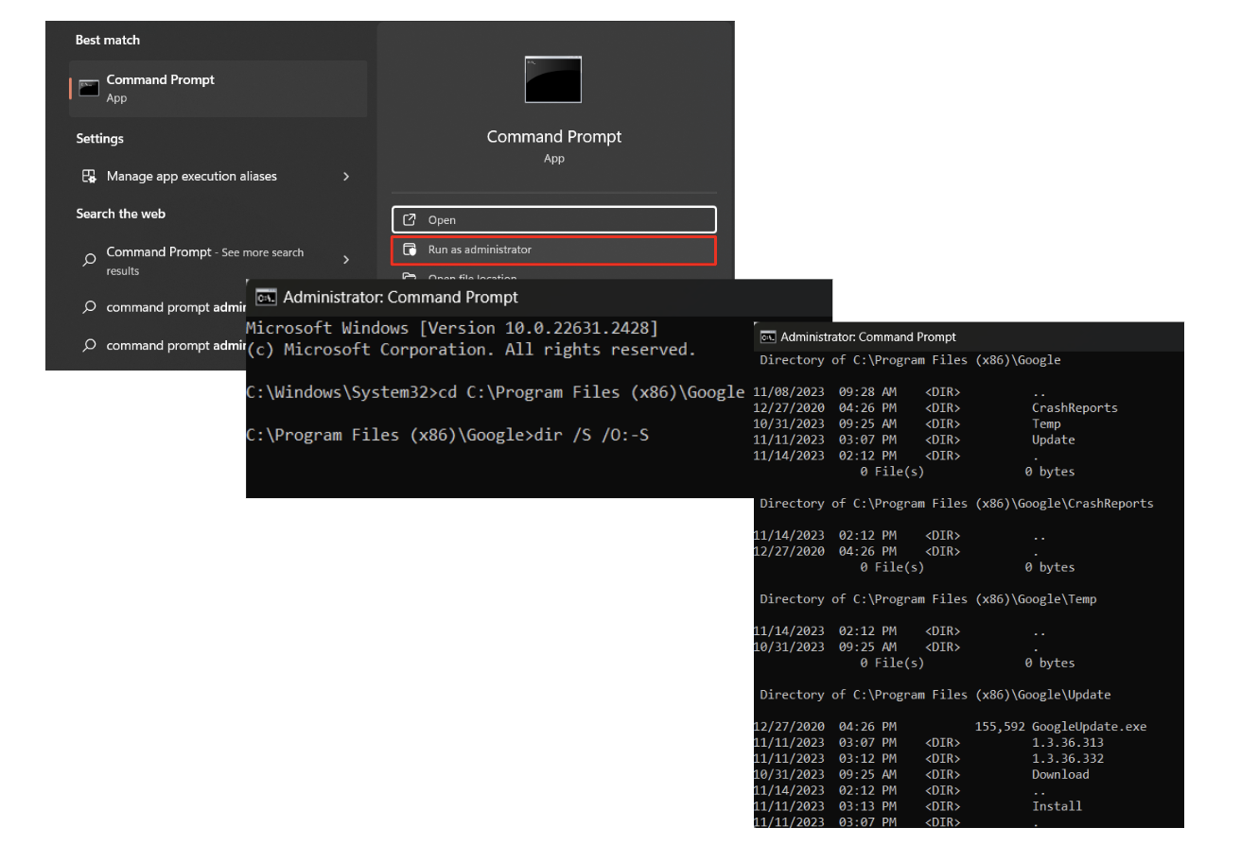The image size is (1241, 845).
Task: Click the '1.3.36.313' folder entry
Action: point(1068,743)
